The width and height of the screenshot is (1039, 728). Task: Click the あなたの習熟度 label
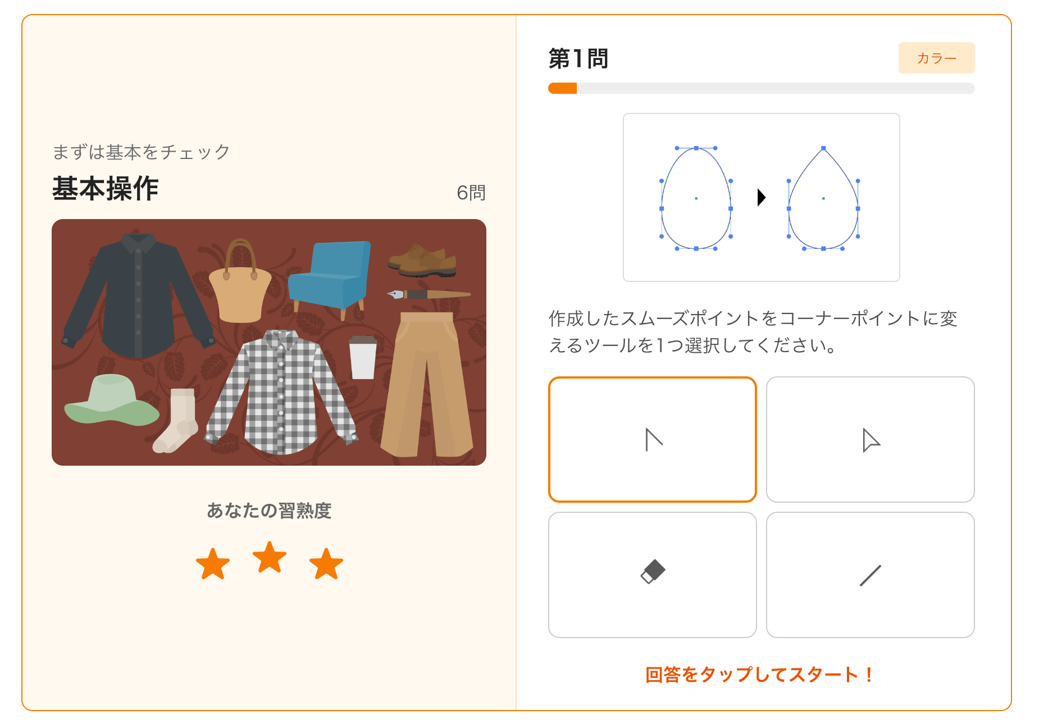click(269, 511)
